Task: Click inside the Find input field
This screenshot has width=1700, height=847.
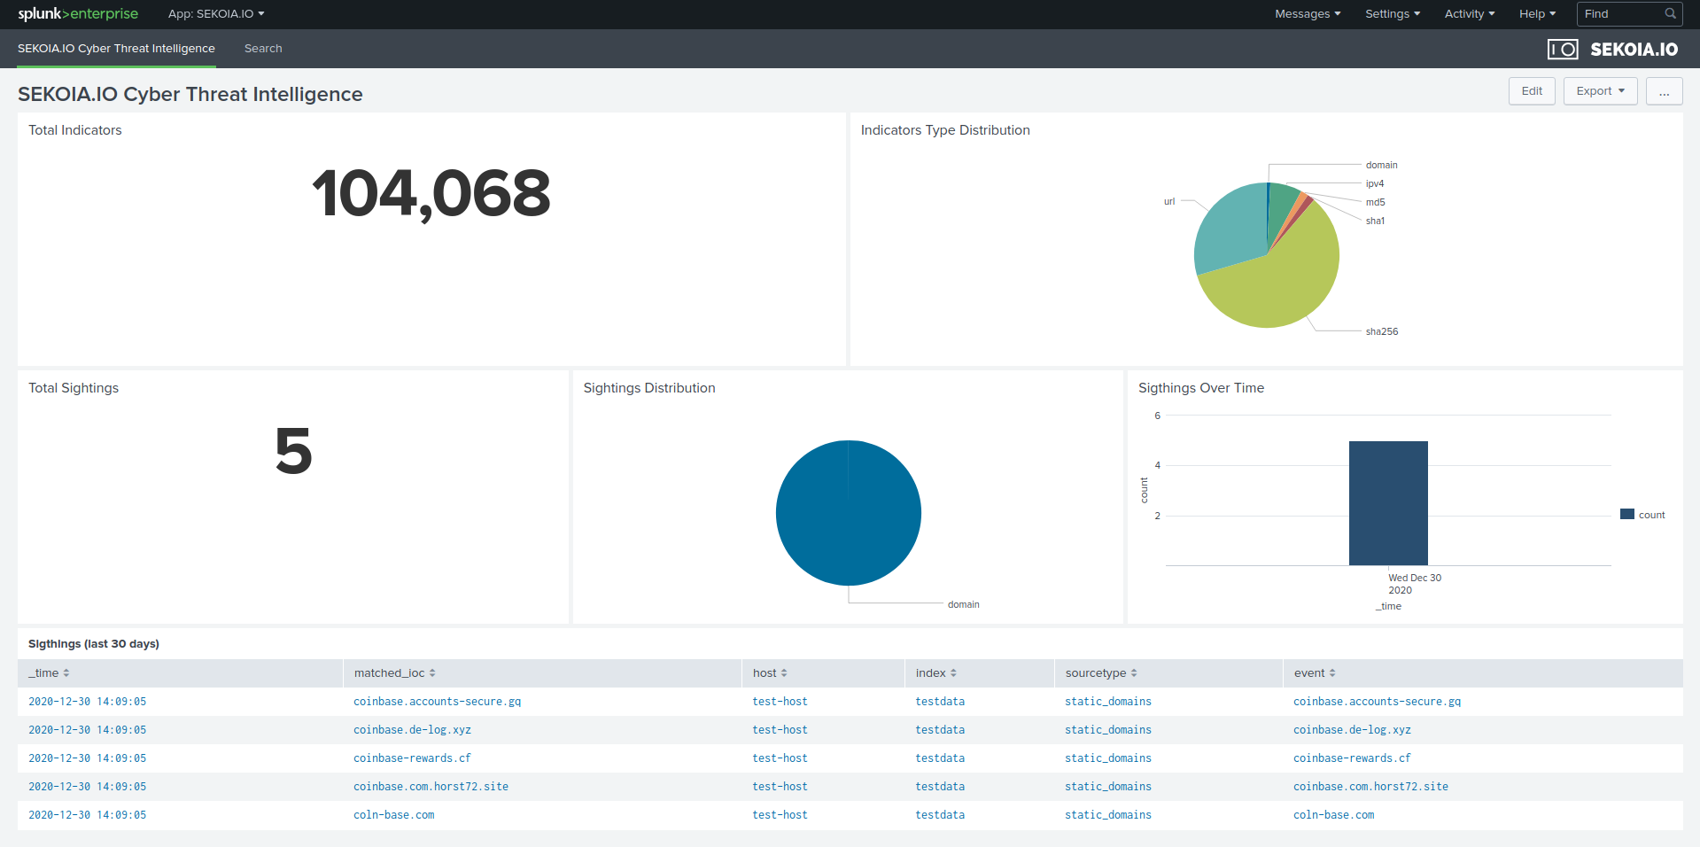Action: pos(1621,13)
